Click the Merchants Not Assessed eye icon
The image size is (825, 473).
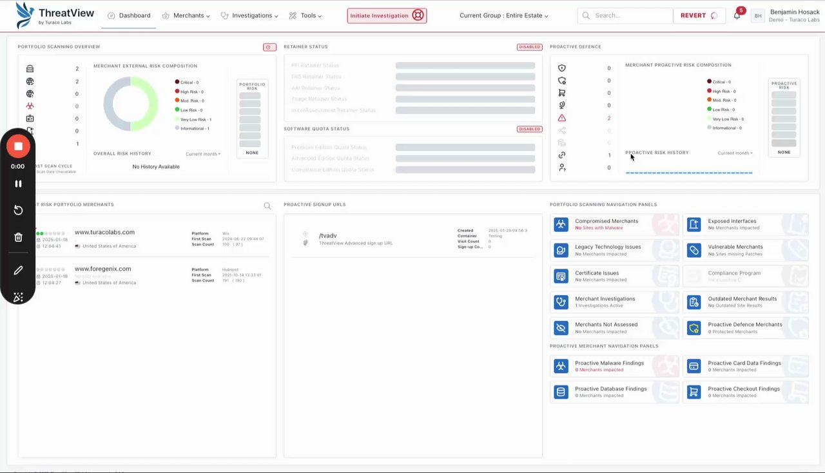point(561,327)
